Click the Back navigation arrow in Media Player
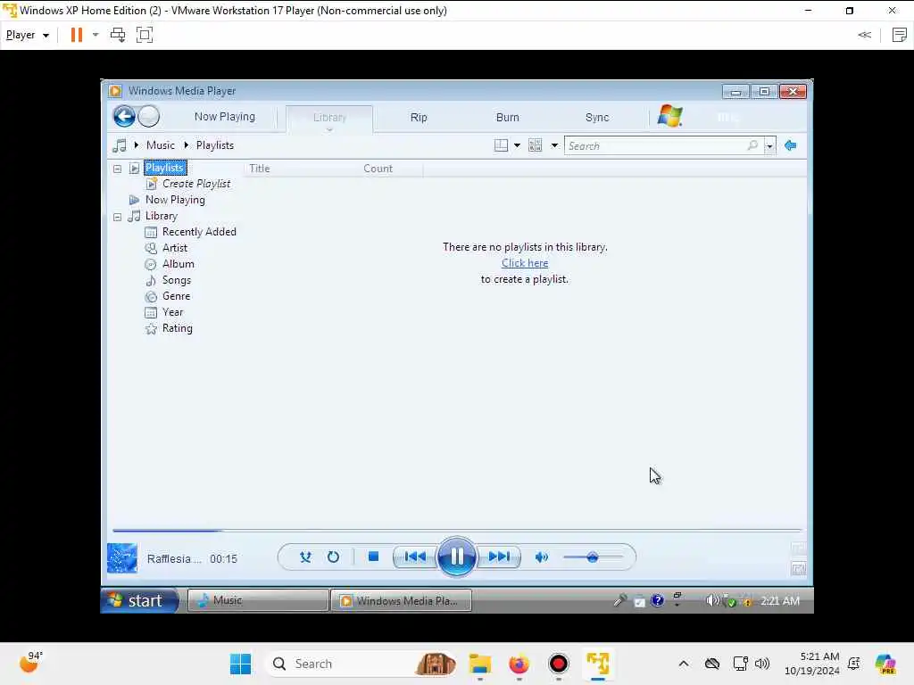 point(124,117)
